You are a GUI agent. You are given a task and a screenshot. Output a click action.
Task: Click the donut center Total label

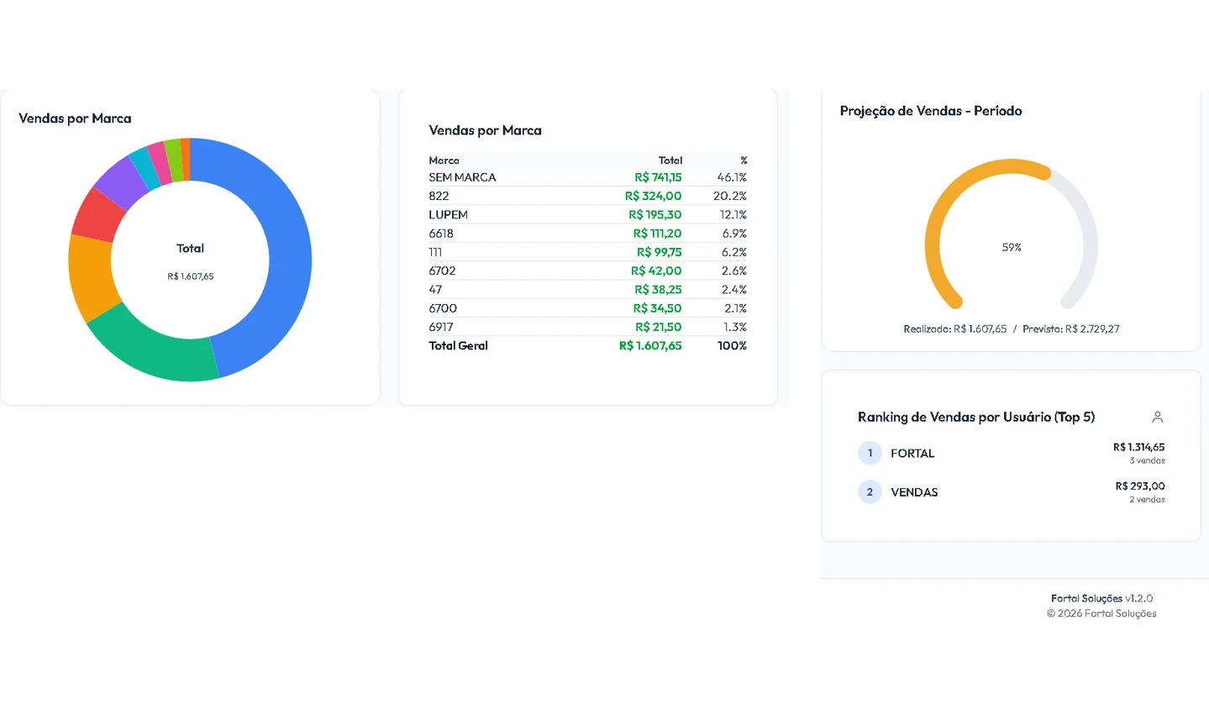tap(190, 249)
